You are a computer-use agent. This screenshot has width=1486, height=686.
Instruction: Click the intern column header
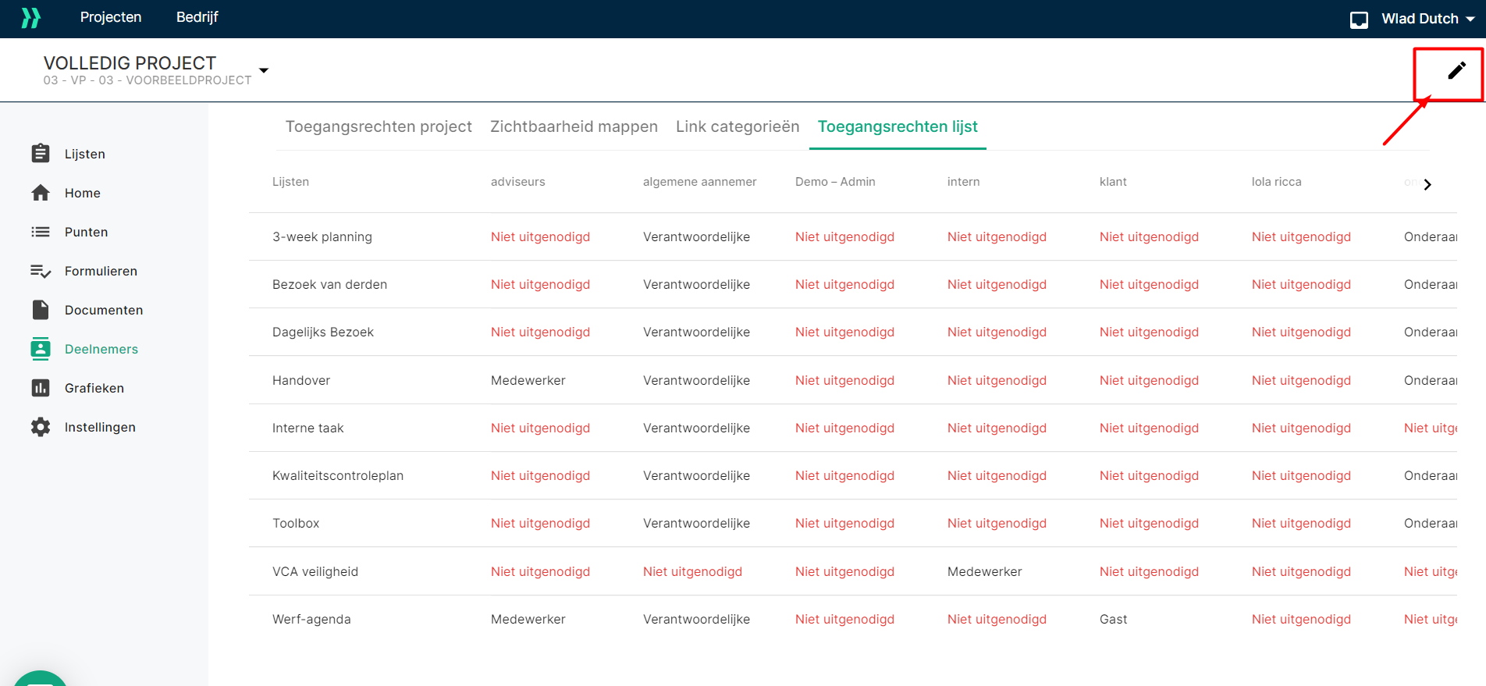(964, 182)
